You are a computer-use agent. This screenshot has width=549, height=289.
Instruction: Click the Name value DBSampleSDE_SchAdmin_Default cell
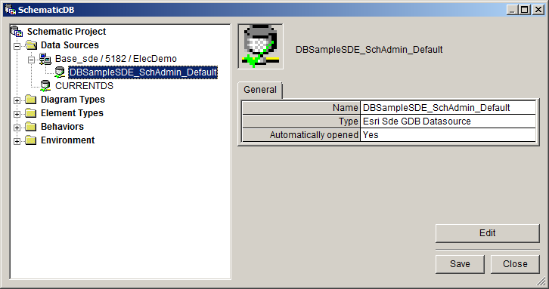pyautogui.click(x=448, y=108)
